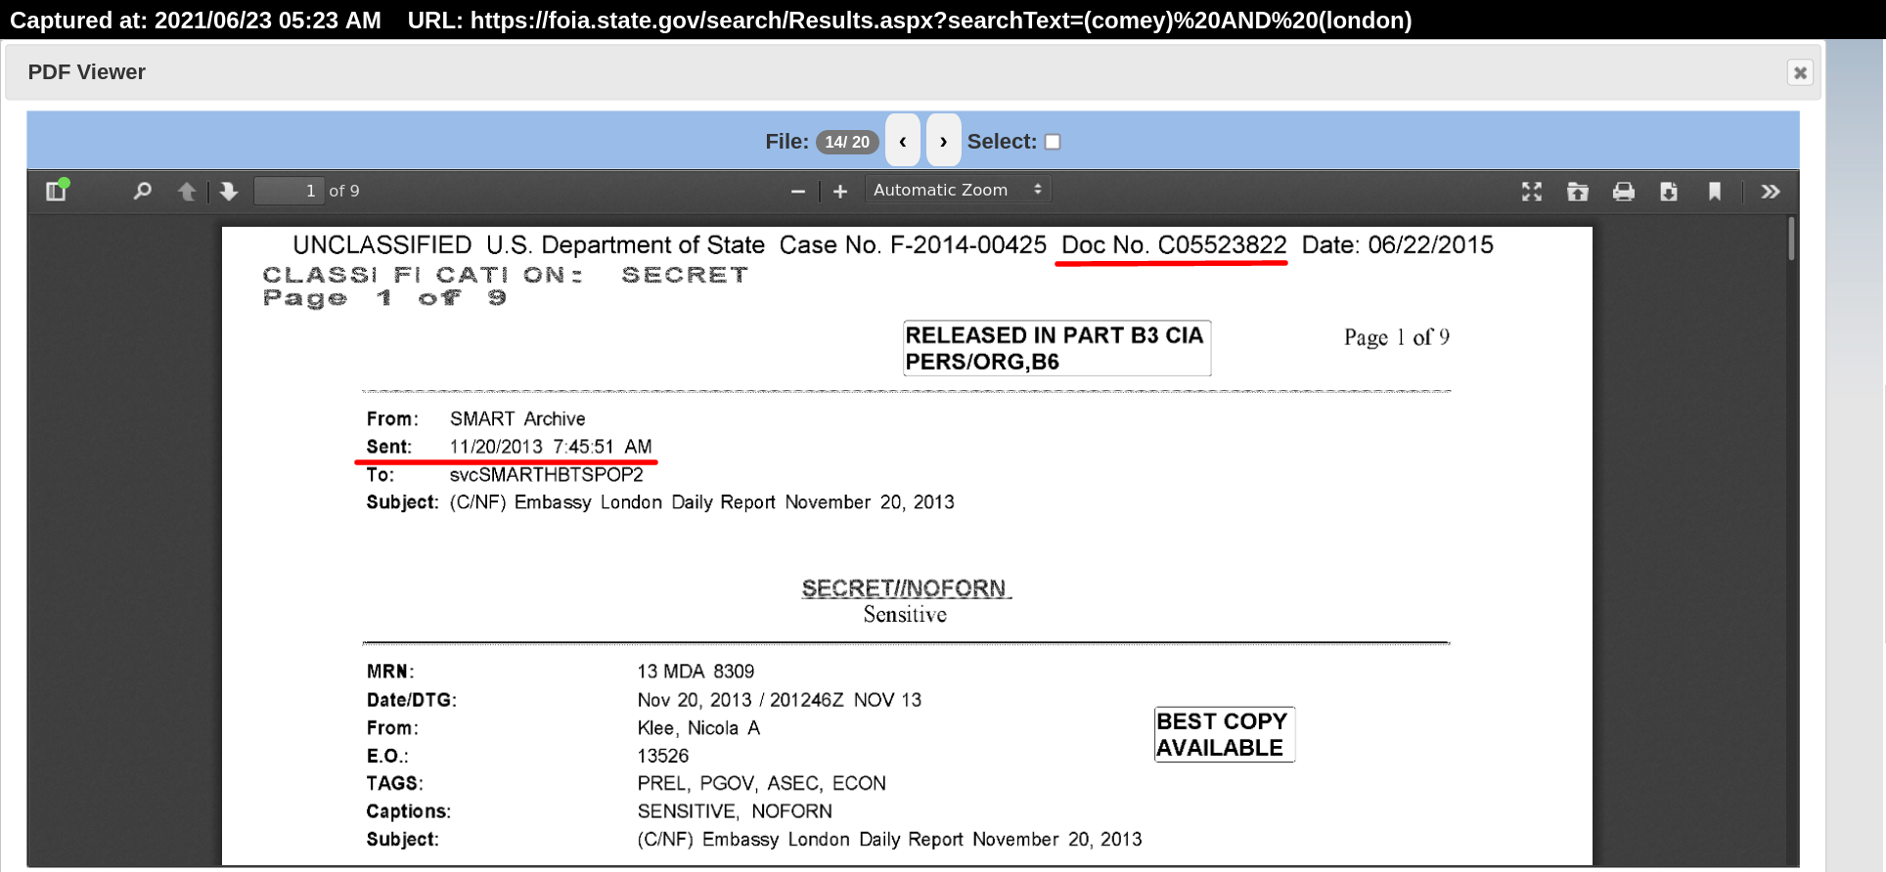Click the BEST COPY AVAILABLE stamp
The height and width of the screenshot is (872, 1886).
coord(1224,734)
